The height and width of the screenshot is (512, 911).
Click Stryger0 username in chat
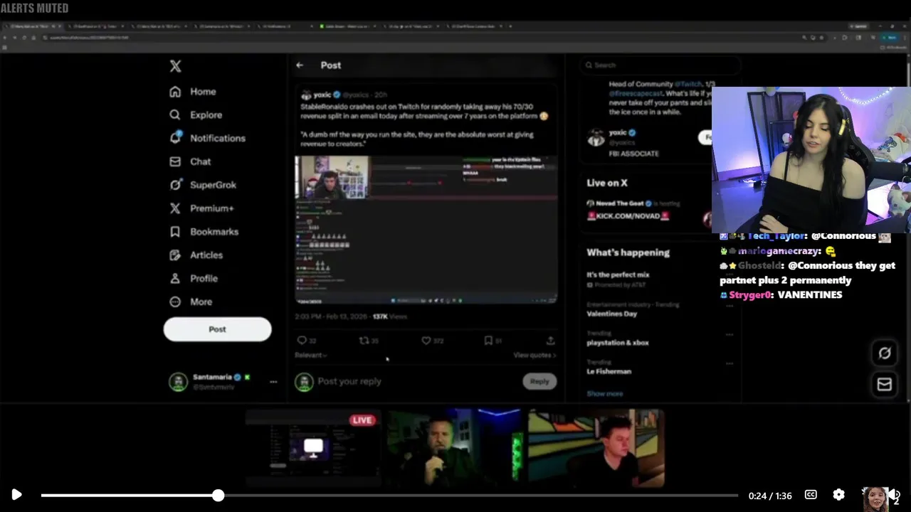(x=750, y=294)
